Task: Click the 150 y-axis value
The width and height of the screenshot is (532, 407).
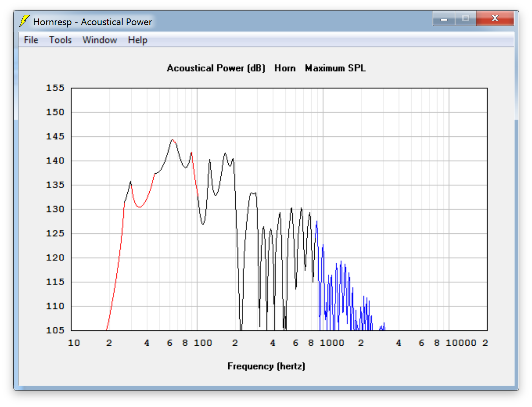Action: coord(55,112)
